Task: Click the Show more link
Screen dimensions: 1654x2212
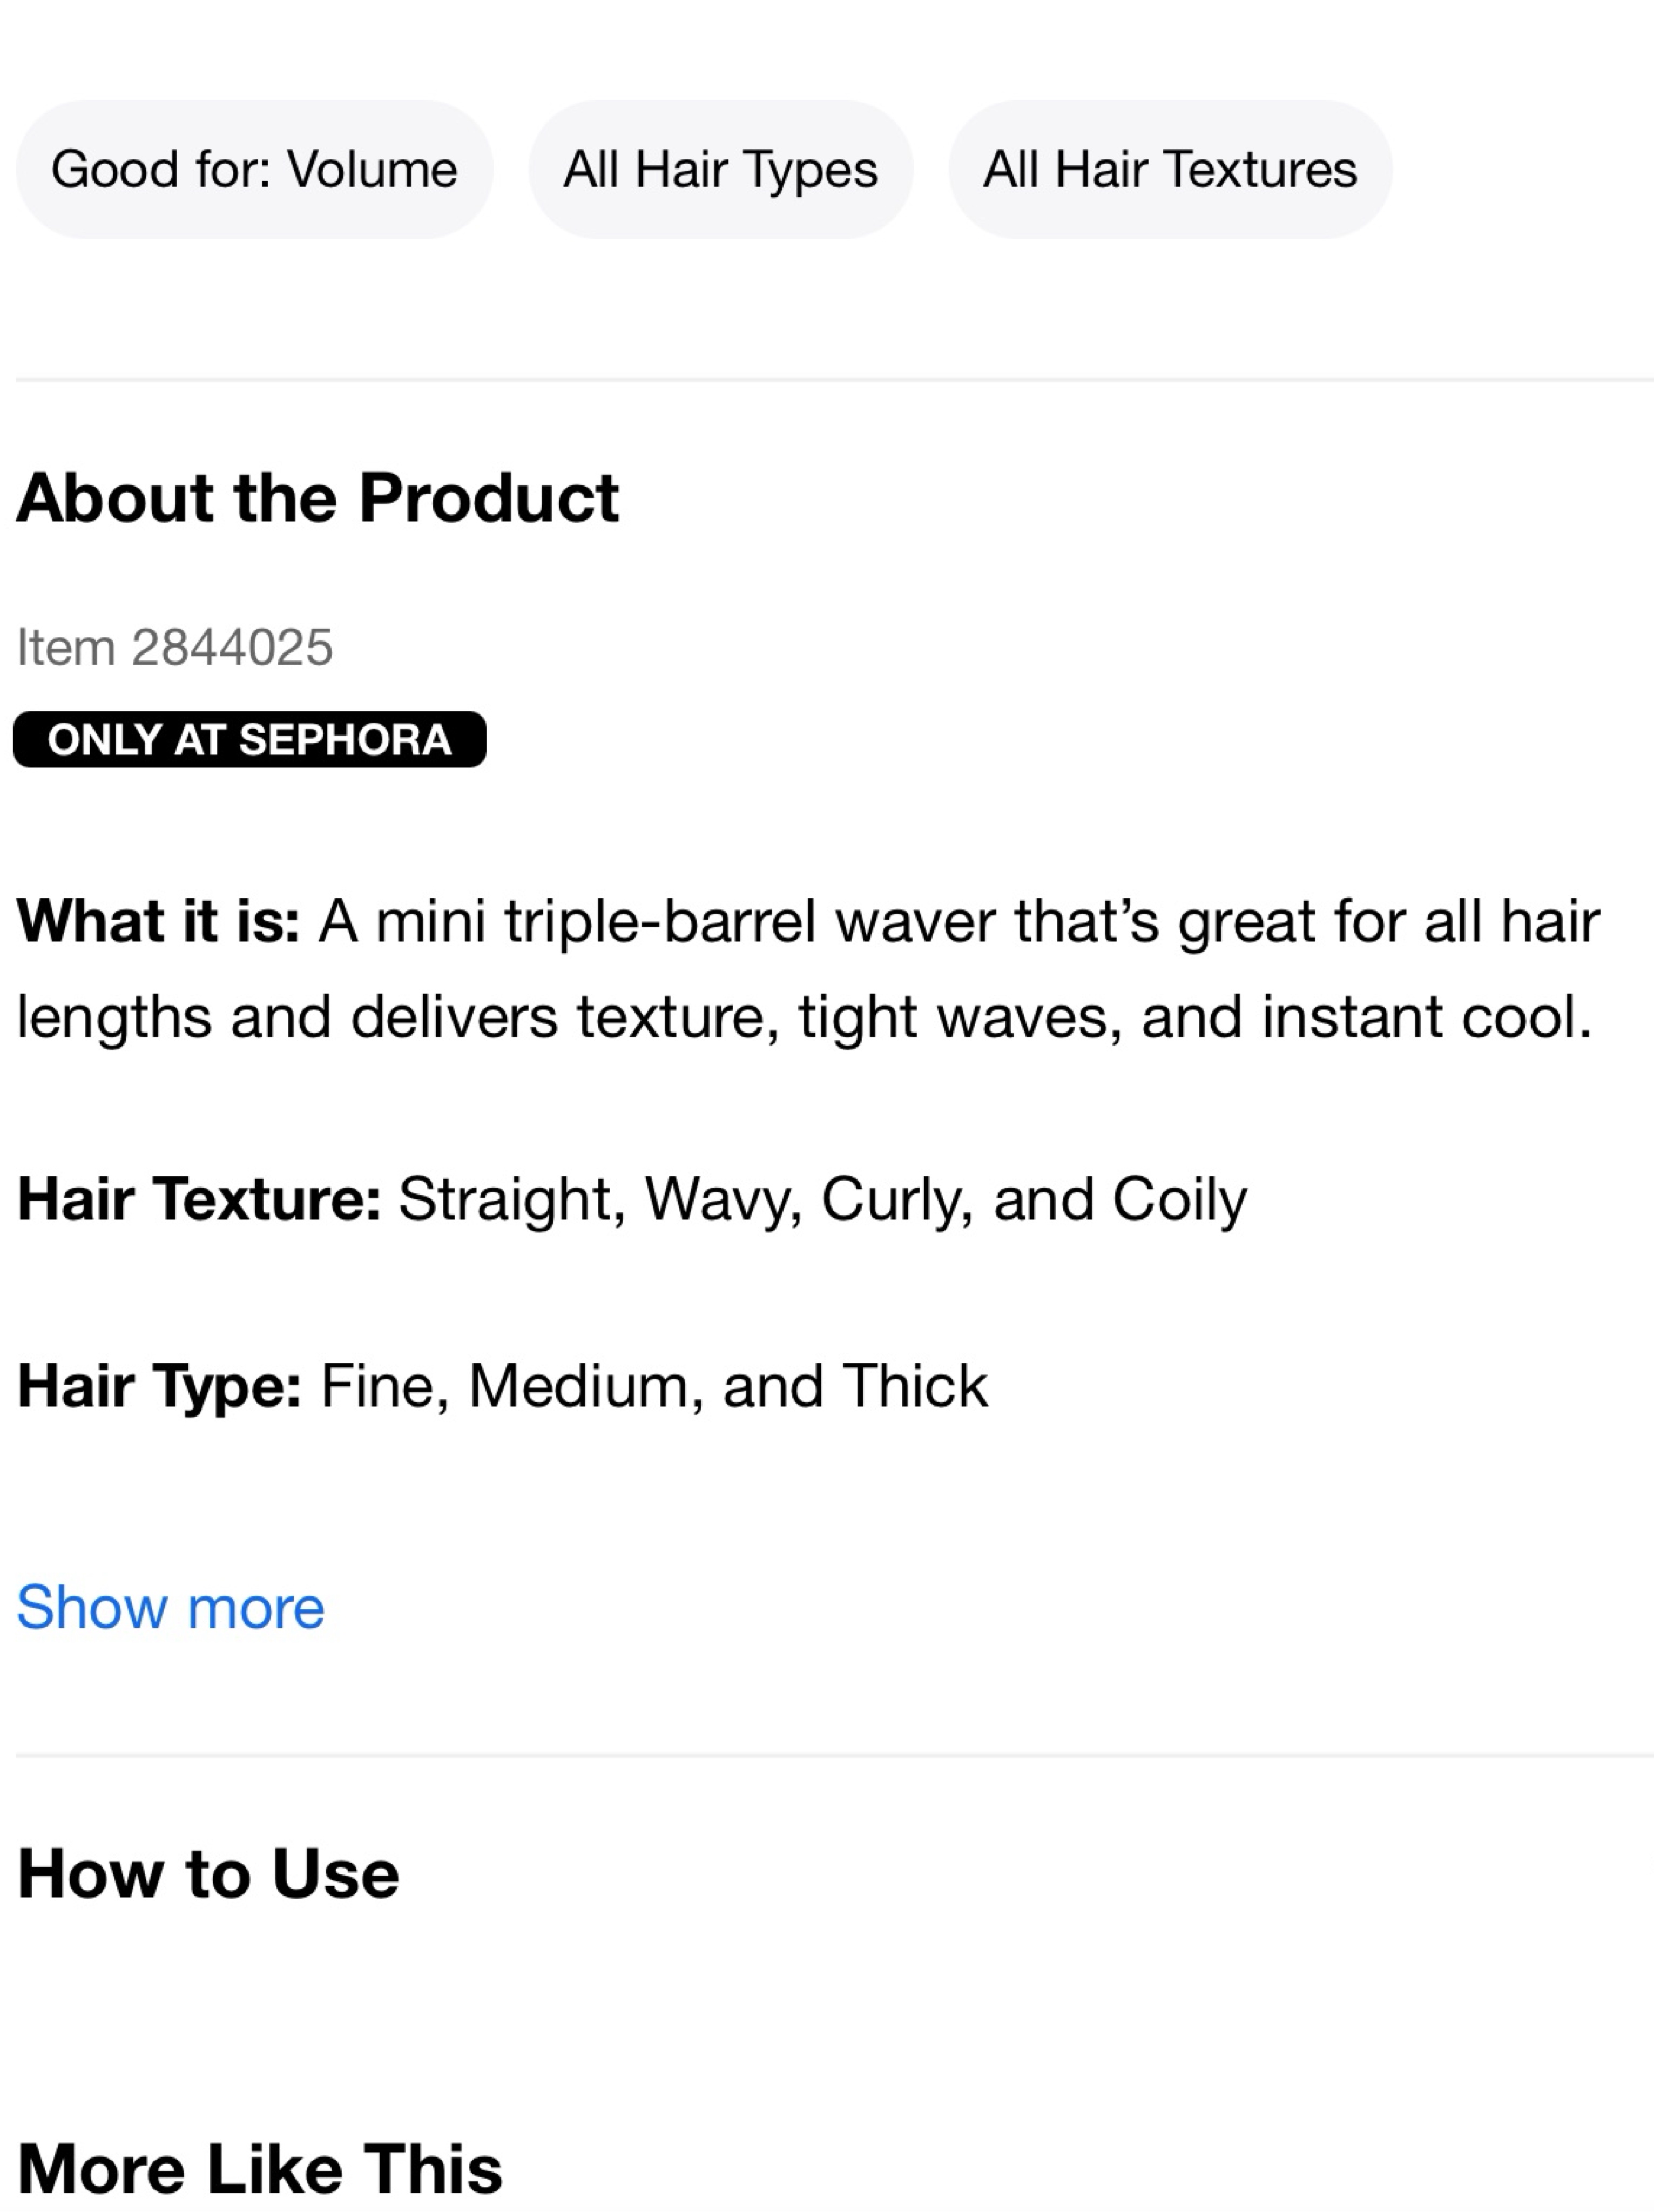Action: (171, 1607)
